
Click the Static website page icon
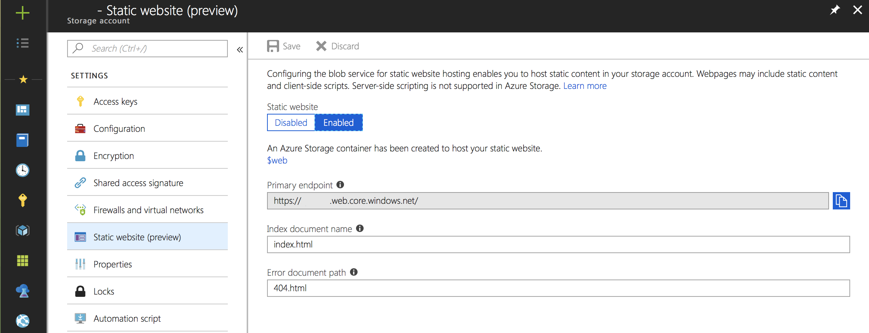point(80,237)
